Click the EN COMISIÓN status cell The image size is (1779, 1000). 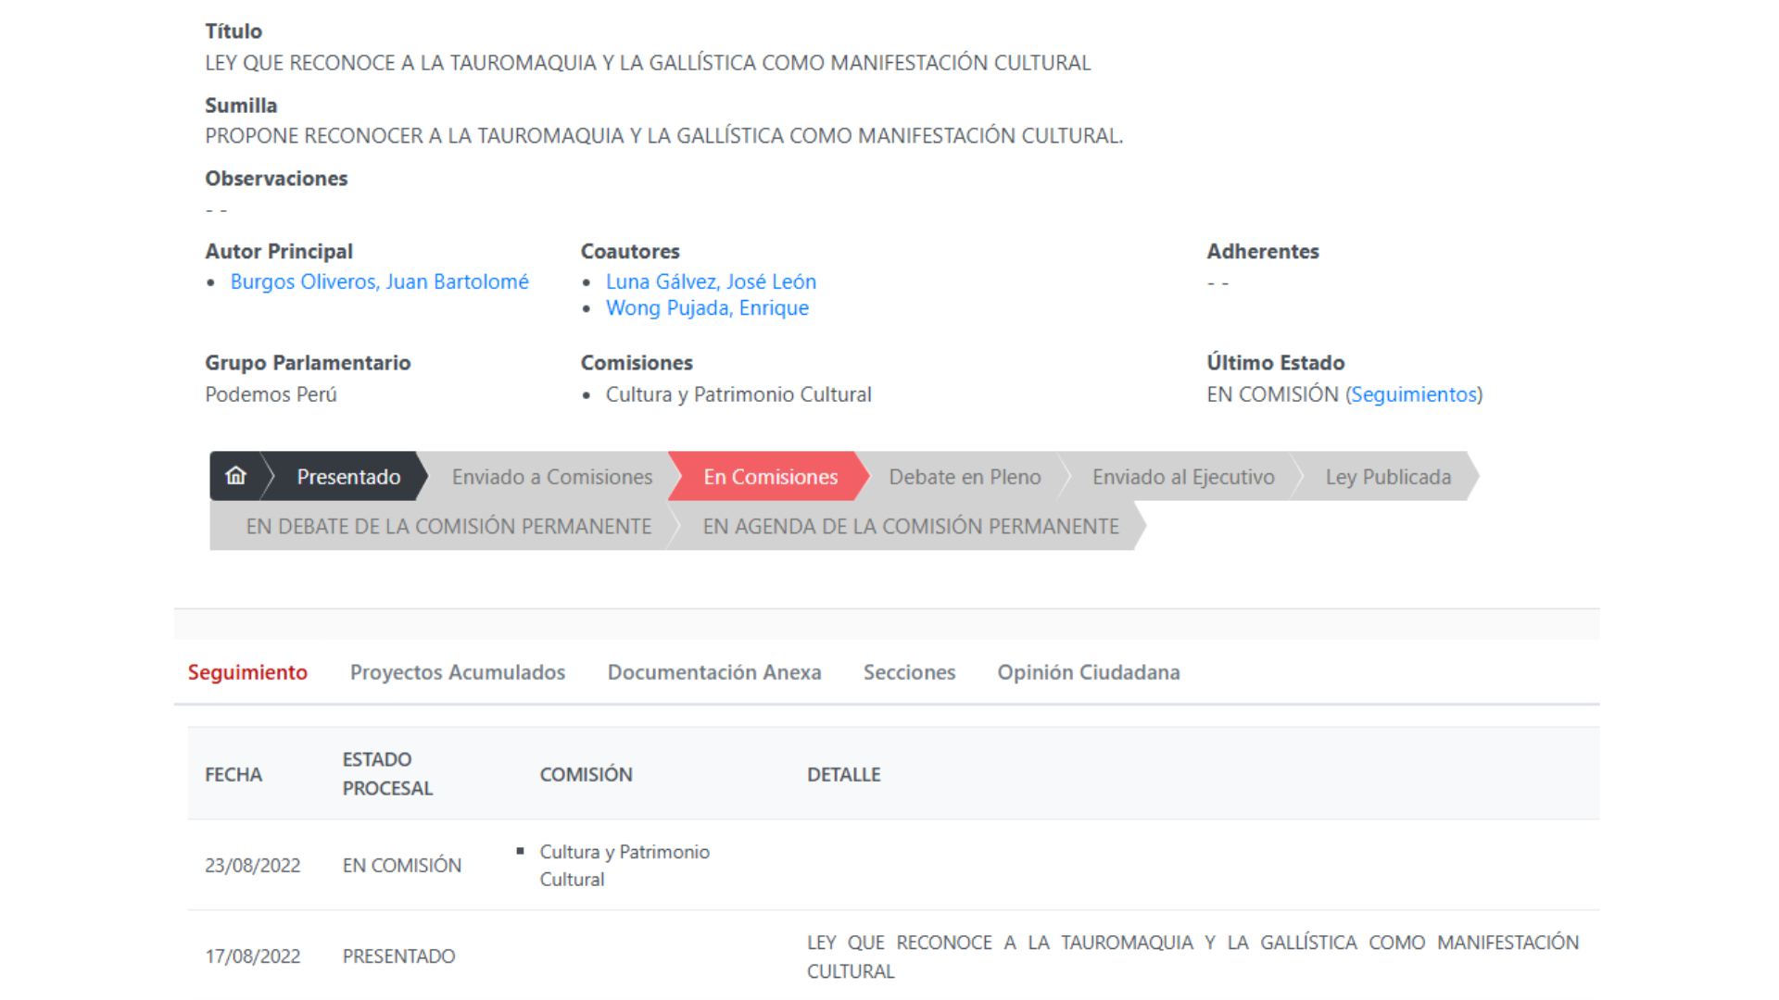(402, 866)
